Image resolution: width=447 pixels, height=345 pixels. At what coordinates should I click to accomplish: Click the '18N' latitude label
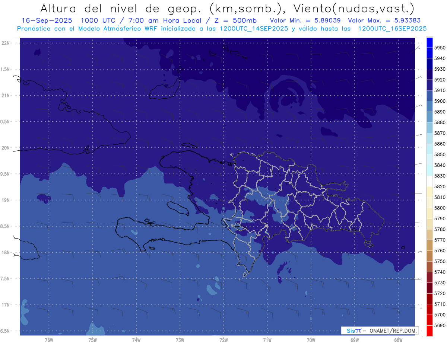click(6, 252)
